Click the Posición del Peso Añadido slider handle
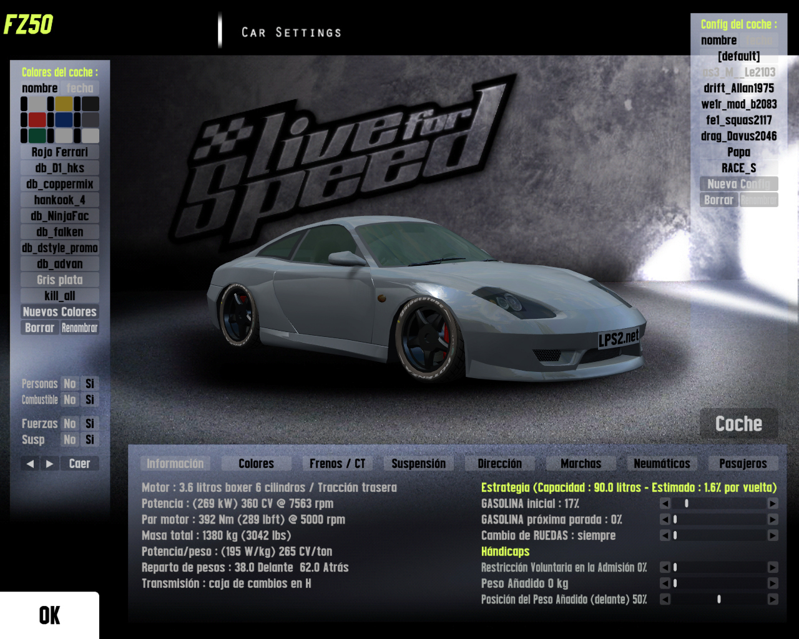 [719, 599]
